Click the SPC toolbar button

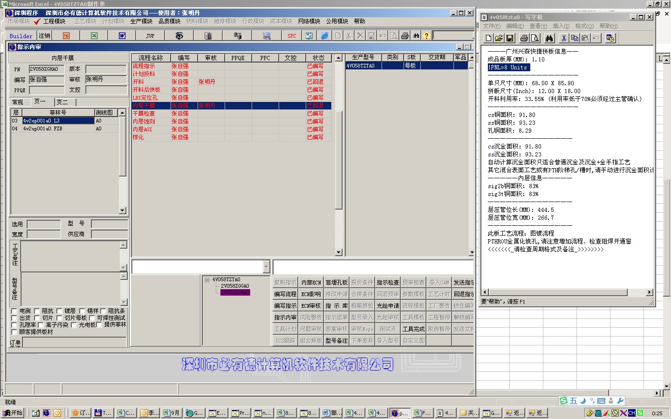coord(292,36)
